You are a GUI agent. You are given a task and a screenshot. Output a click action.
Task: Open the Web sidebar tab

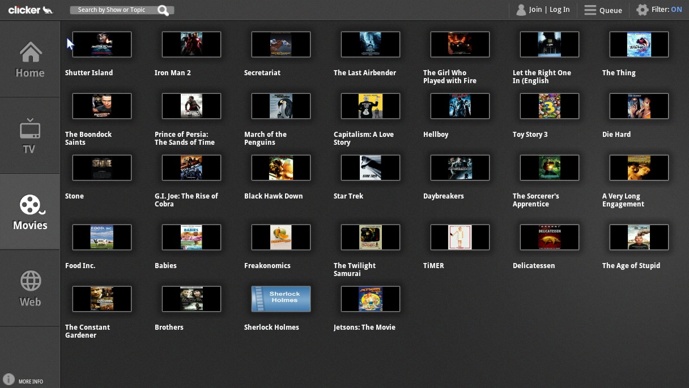[30, 288]
